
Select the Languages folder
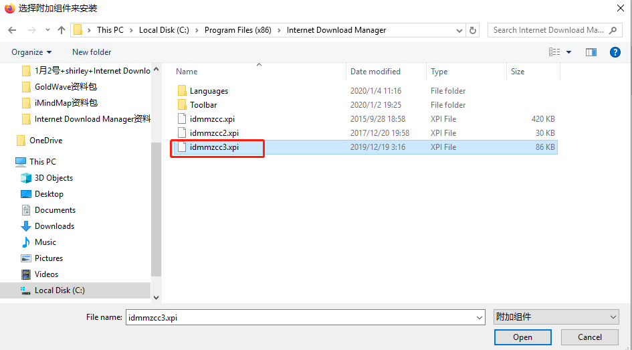click(209, 91)
